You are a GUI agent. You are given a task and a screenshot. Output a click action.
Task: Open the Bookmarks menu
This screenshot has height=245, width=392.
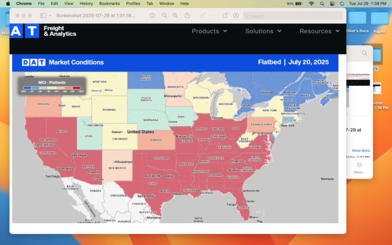pyautogui.click(x=109, y=3)
